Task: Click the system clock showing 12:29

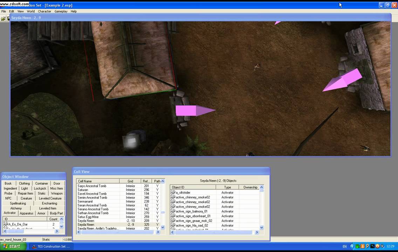Action: 390,246
